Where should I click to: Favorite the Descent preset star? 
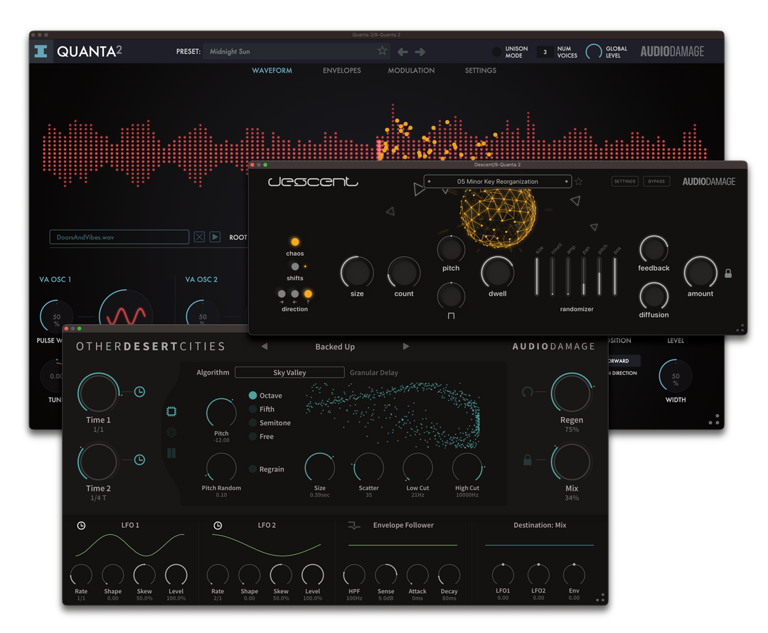[x=578, y=181]
